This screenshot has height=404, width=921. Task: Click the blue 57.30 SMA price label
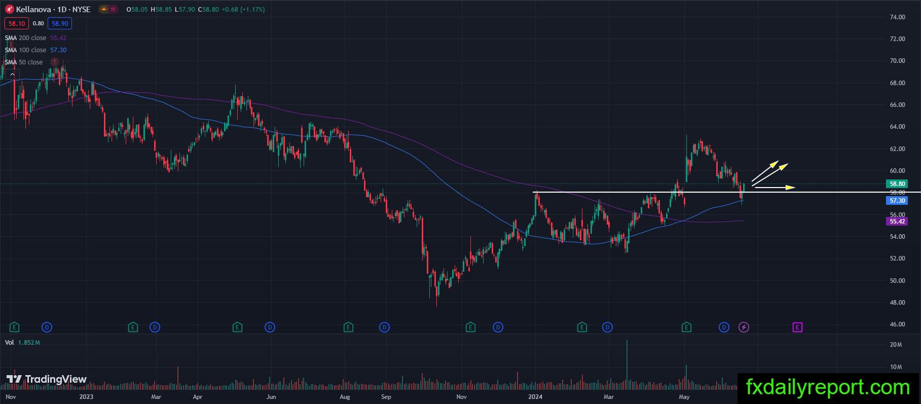pyautogui.click(x=897, y=201)
